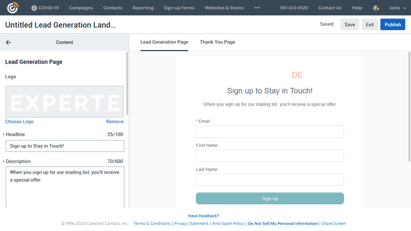This screenshot has height=231, width=411.
Task: Click Choose Logo link
Action: (20, 121)
